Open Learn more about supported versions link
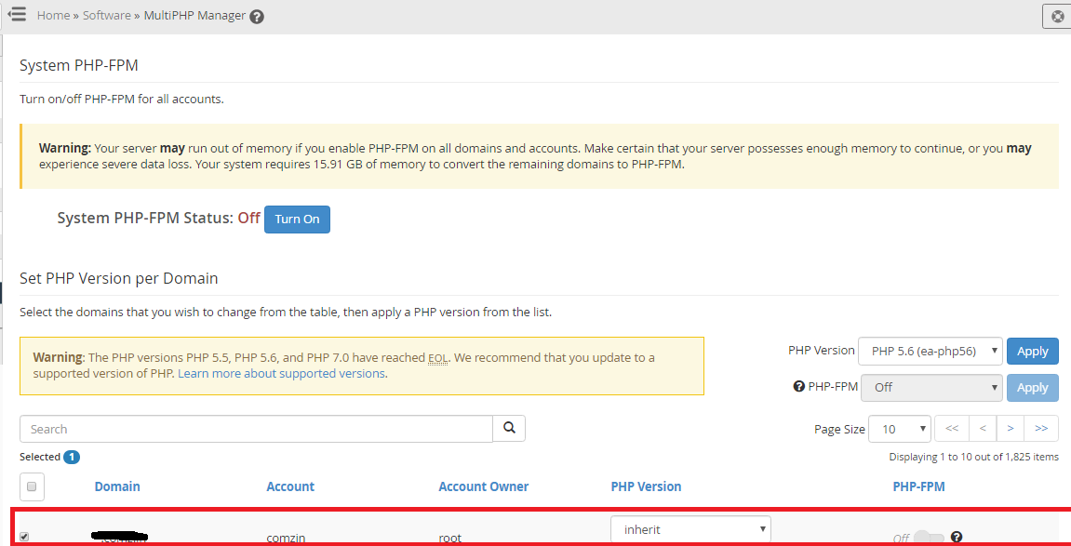This screenshot has width=1071, height=546. click(x=281, y=373)
